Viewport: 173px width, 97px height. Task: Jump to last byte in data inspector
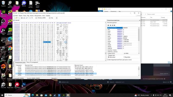114,25
